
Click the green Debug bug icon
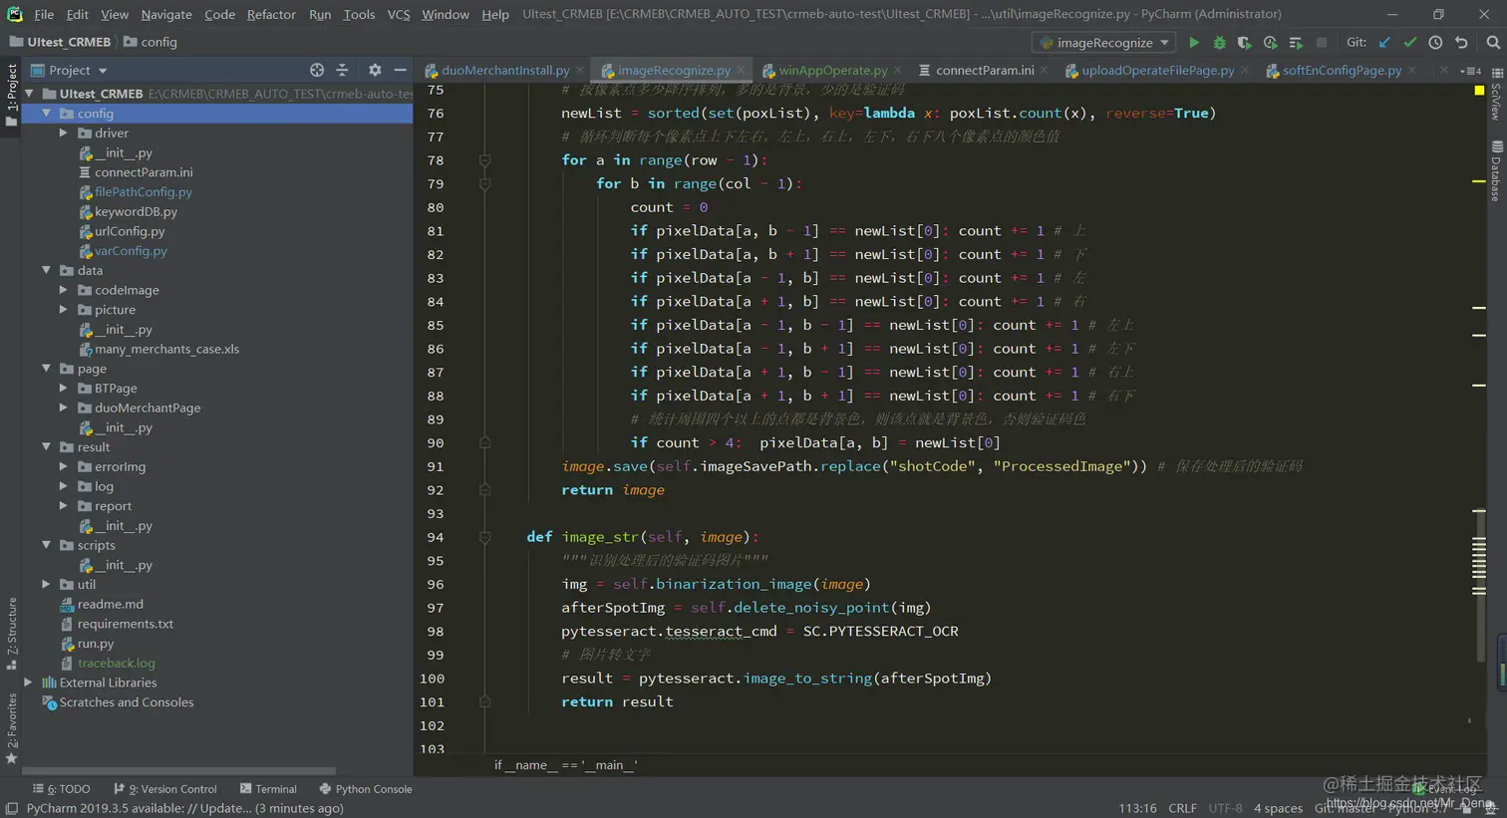[x=1219, y=43]
